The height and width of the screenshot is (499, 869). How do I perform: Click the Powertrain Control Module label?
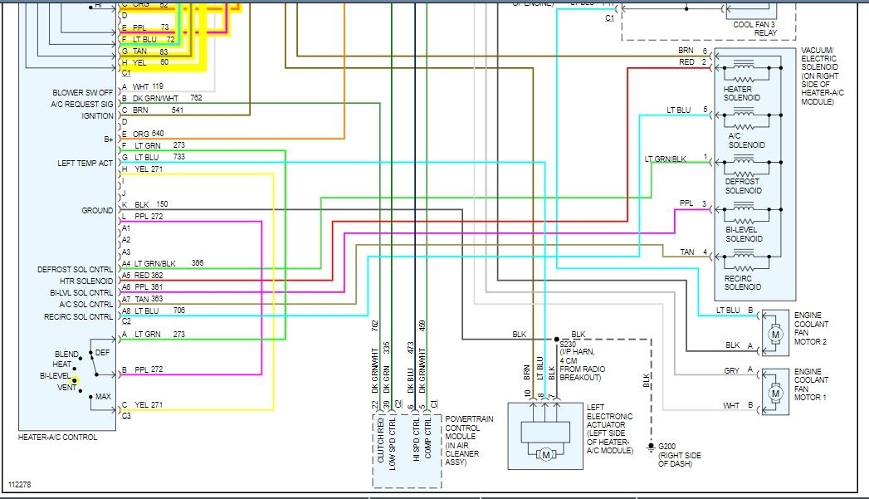click(463, 440)
